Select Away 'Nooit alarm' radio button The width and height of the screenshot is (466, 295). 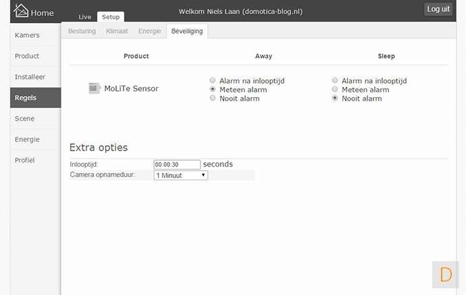click(x=213, y=99)
